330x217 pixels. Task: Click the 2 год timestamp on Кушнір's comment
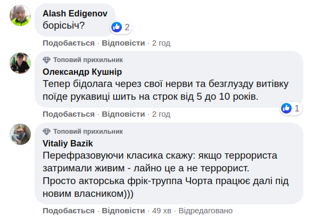coord(161,114)
